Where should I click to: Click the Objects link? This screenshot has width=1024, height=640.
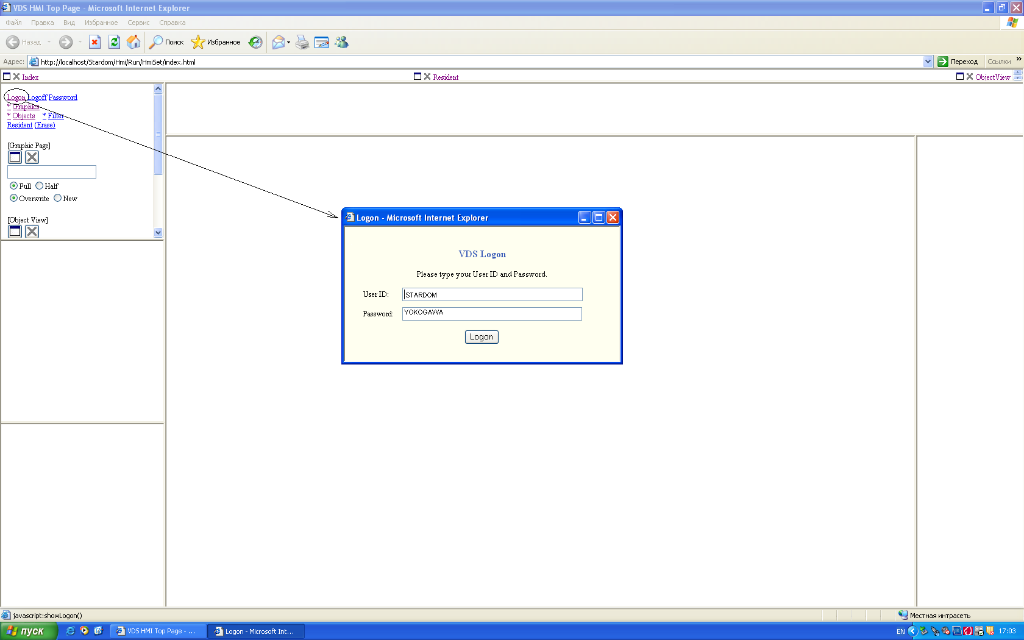point(24,116)
